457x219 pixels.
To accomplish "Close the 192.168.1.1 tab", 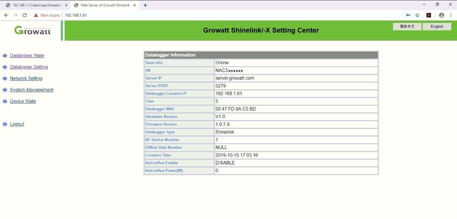I will (x=66, y=5).
